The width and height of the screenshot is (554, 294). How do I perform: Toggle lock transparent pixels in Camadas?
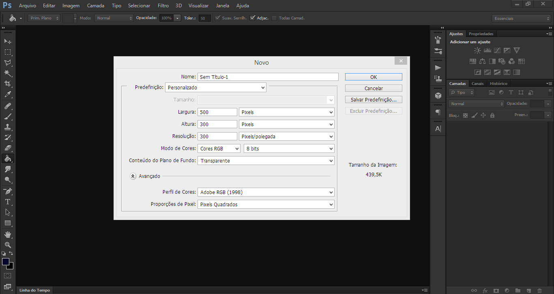pos(465,115)
